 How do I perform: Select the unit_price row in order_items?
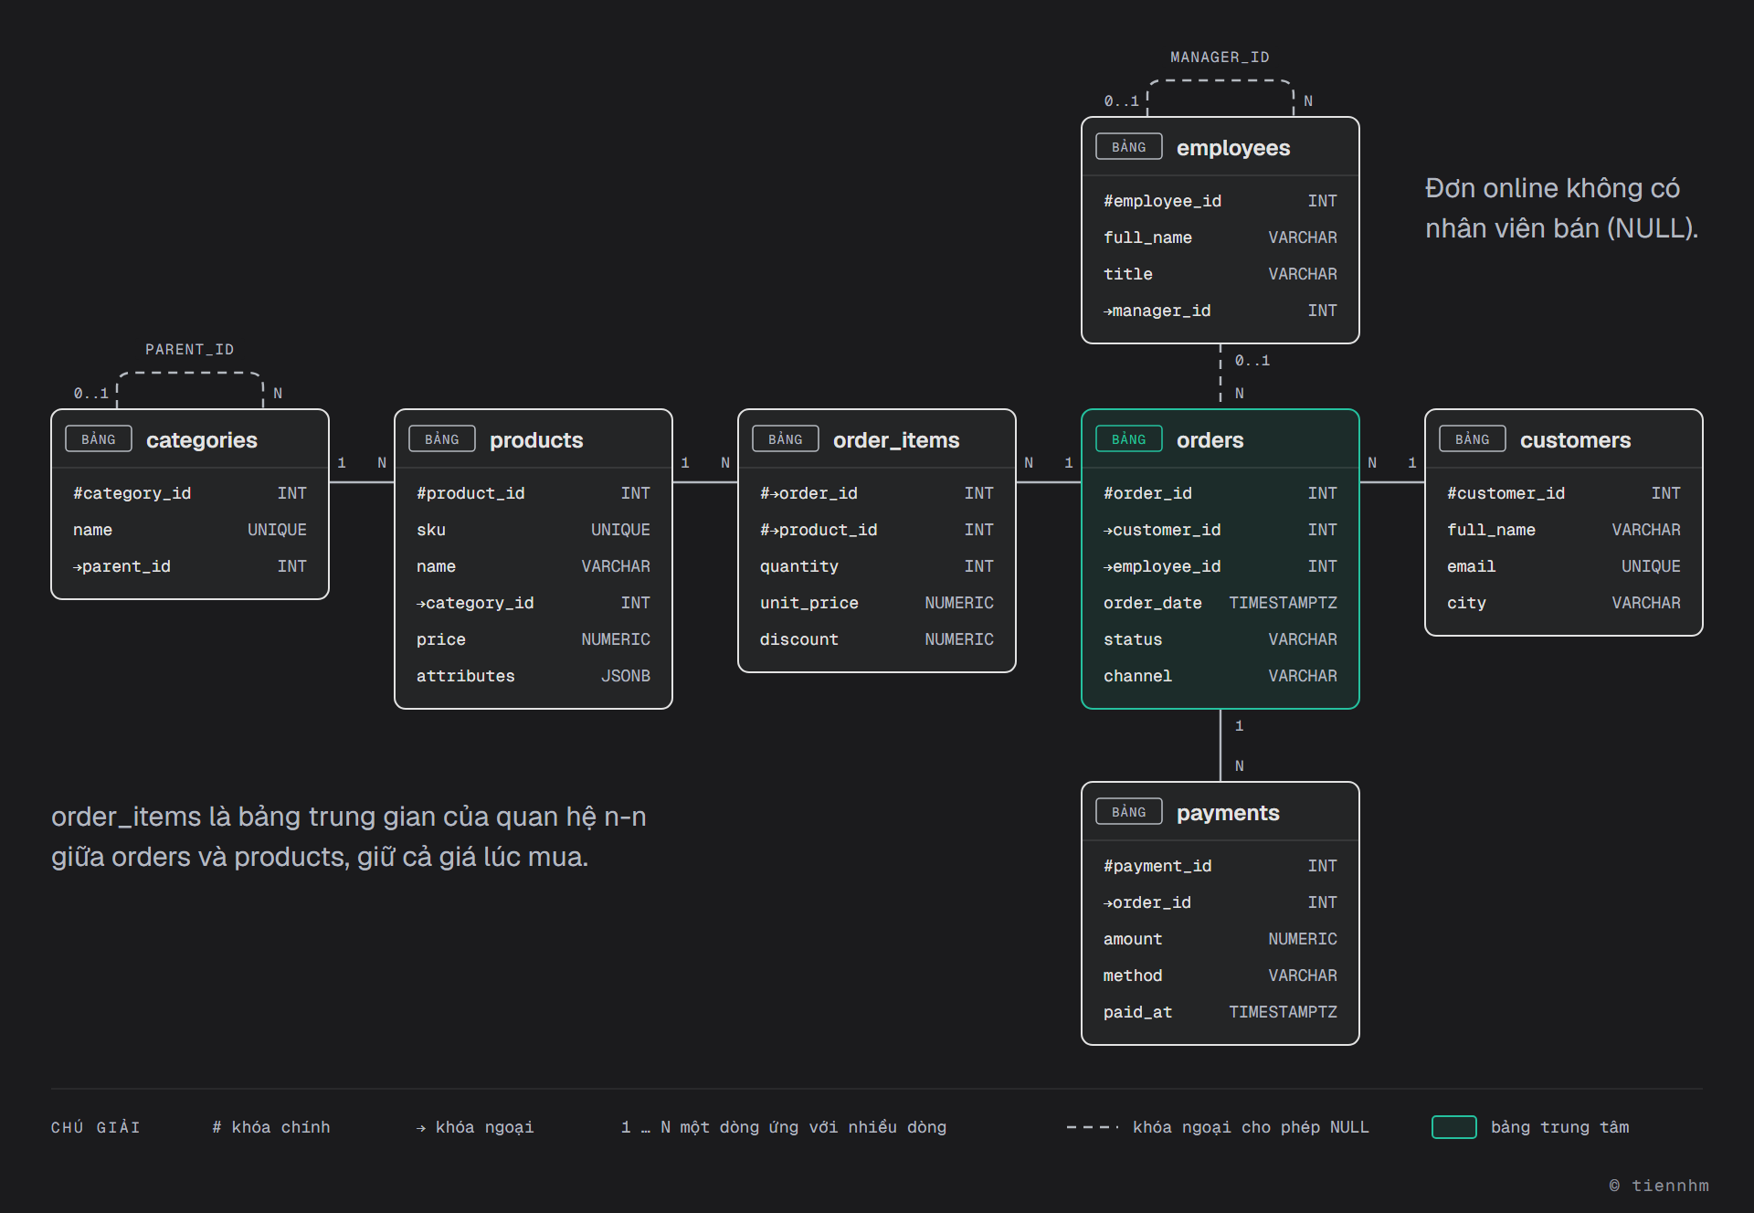(x=877, y=603)
